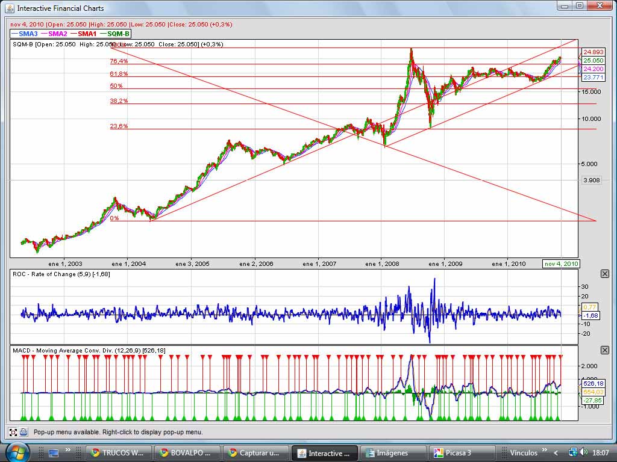Click the network icon in the system tray
Image resolution: width=617 pixels, height=462 pixels.
tap(572, 452)
